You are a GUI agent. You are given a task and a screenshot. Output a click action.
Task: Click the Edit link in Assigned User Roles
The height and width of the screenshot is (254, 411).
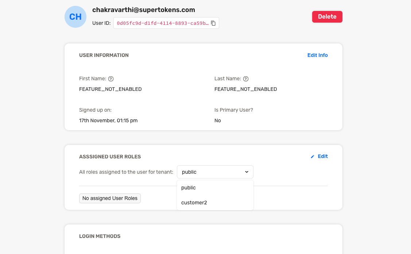pyautogui.click(x=322, y=156)
